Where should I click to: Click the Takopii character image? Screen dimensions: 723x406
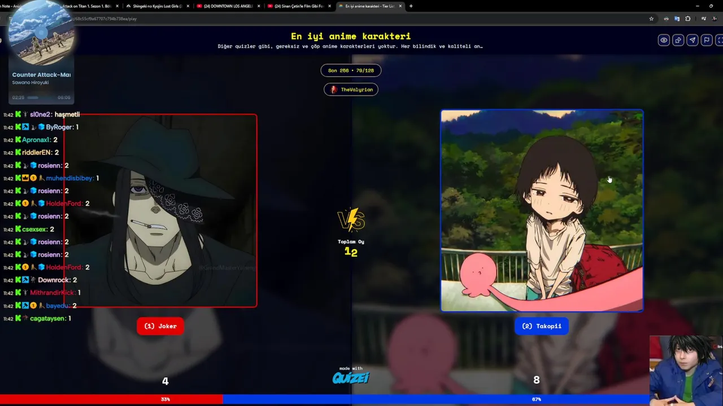pos(542,210)
